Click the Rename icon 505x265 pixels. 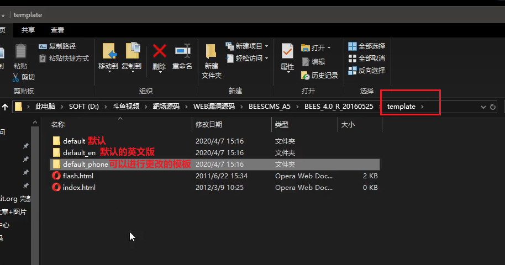click(183, 51)
